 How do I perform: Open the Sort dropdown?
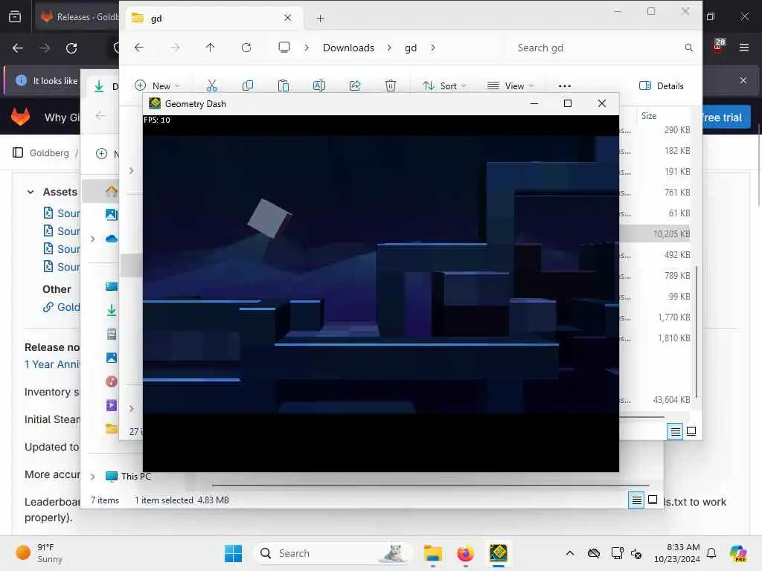pos(444,86)
